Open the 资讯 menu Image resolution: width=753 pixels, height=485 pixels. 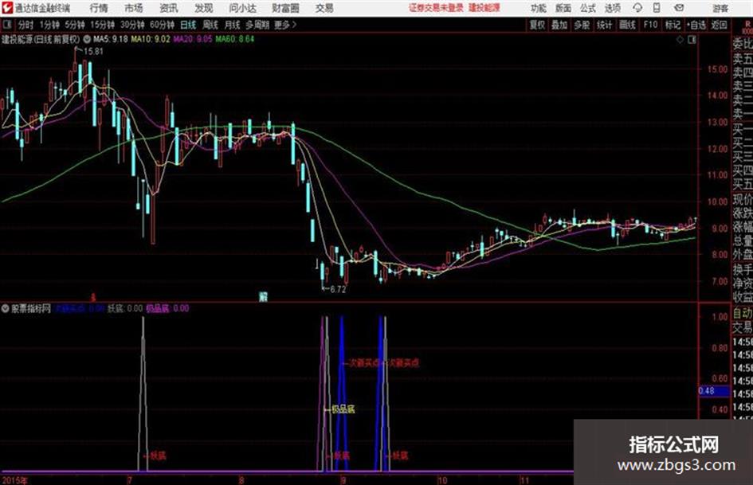pos(169,8)
